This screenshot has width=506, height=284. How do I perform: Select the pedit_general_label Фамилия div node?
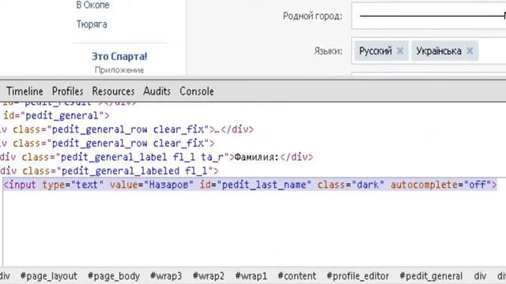[157, 157]
